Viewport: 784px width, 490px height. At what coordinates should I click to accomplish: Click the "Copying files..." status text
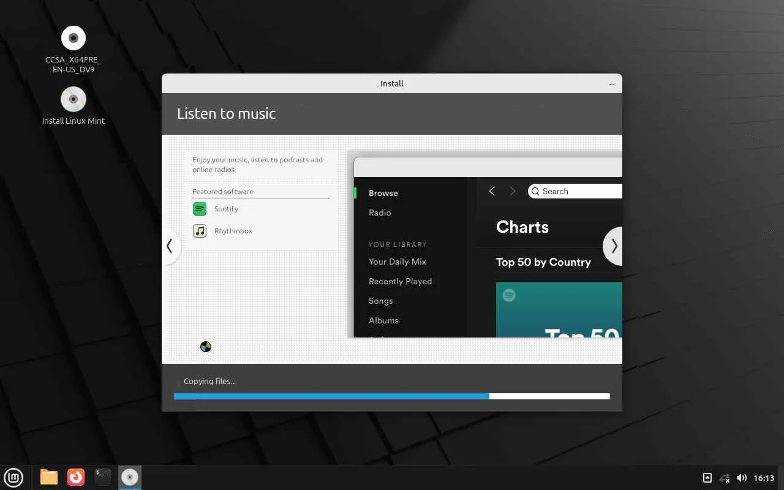coord(210,381)
